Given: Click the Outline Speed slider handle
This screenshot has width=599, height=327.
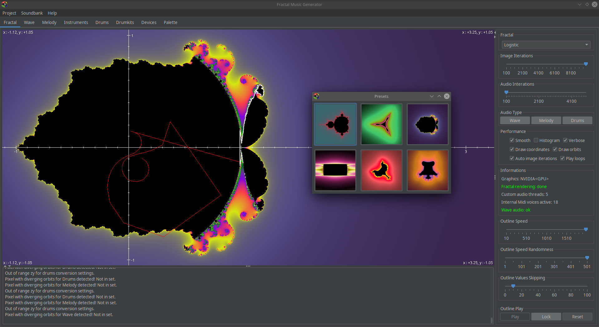Looking at the screenshot, I should 586,229.
